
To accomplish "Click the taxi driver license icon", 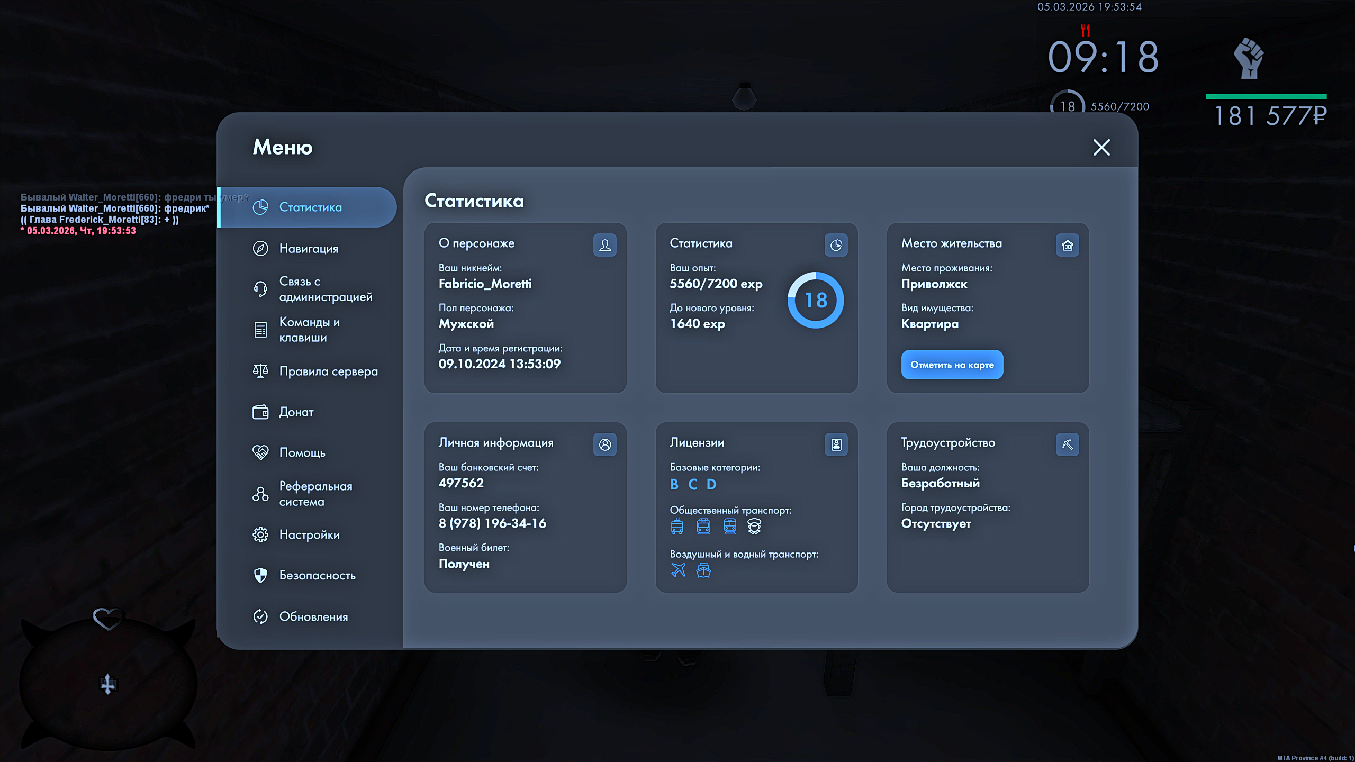I will click(754, 526).
